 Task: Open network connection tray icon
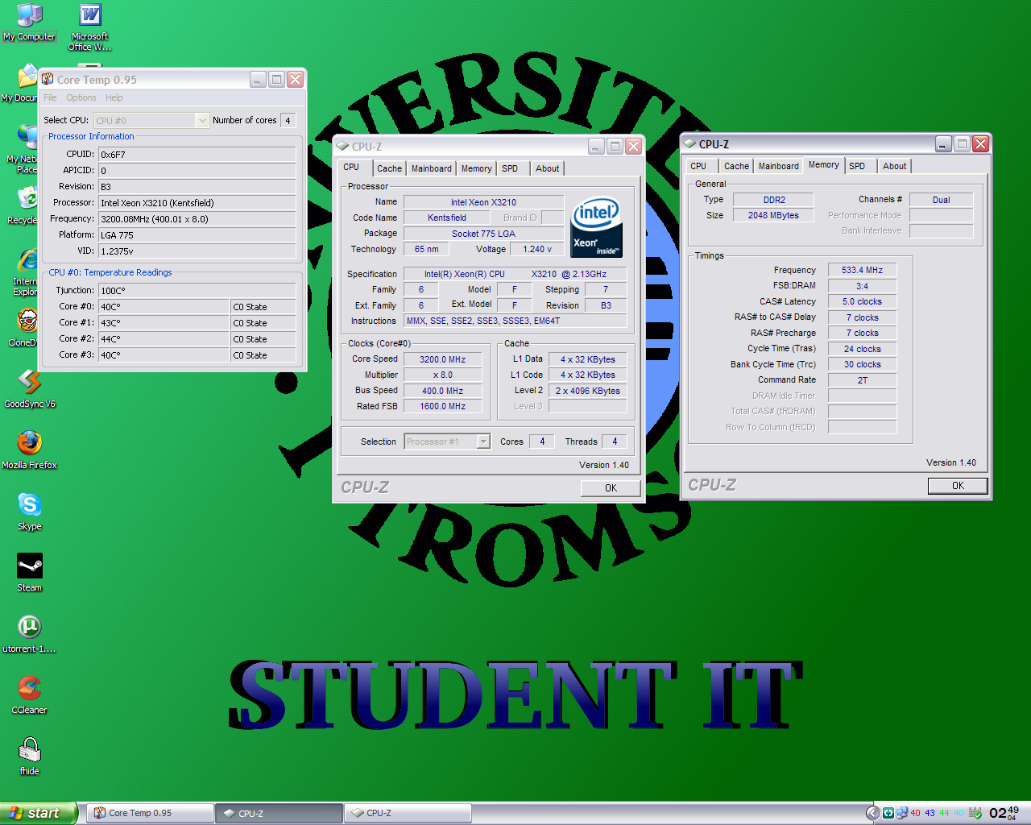[902, 813]
